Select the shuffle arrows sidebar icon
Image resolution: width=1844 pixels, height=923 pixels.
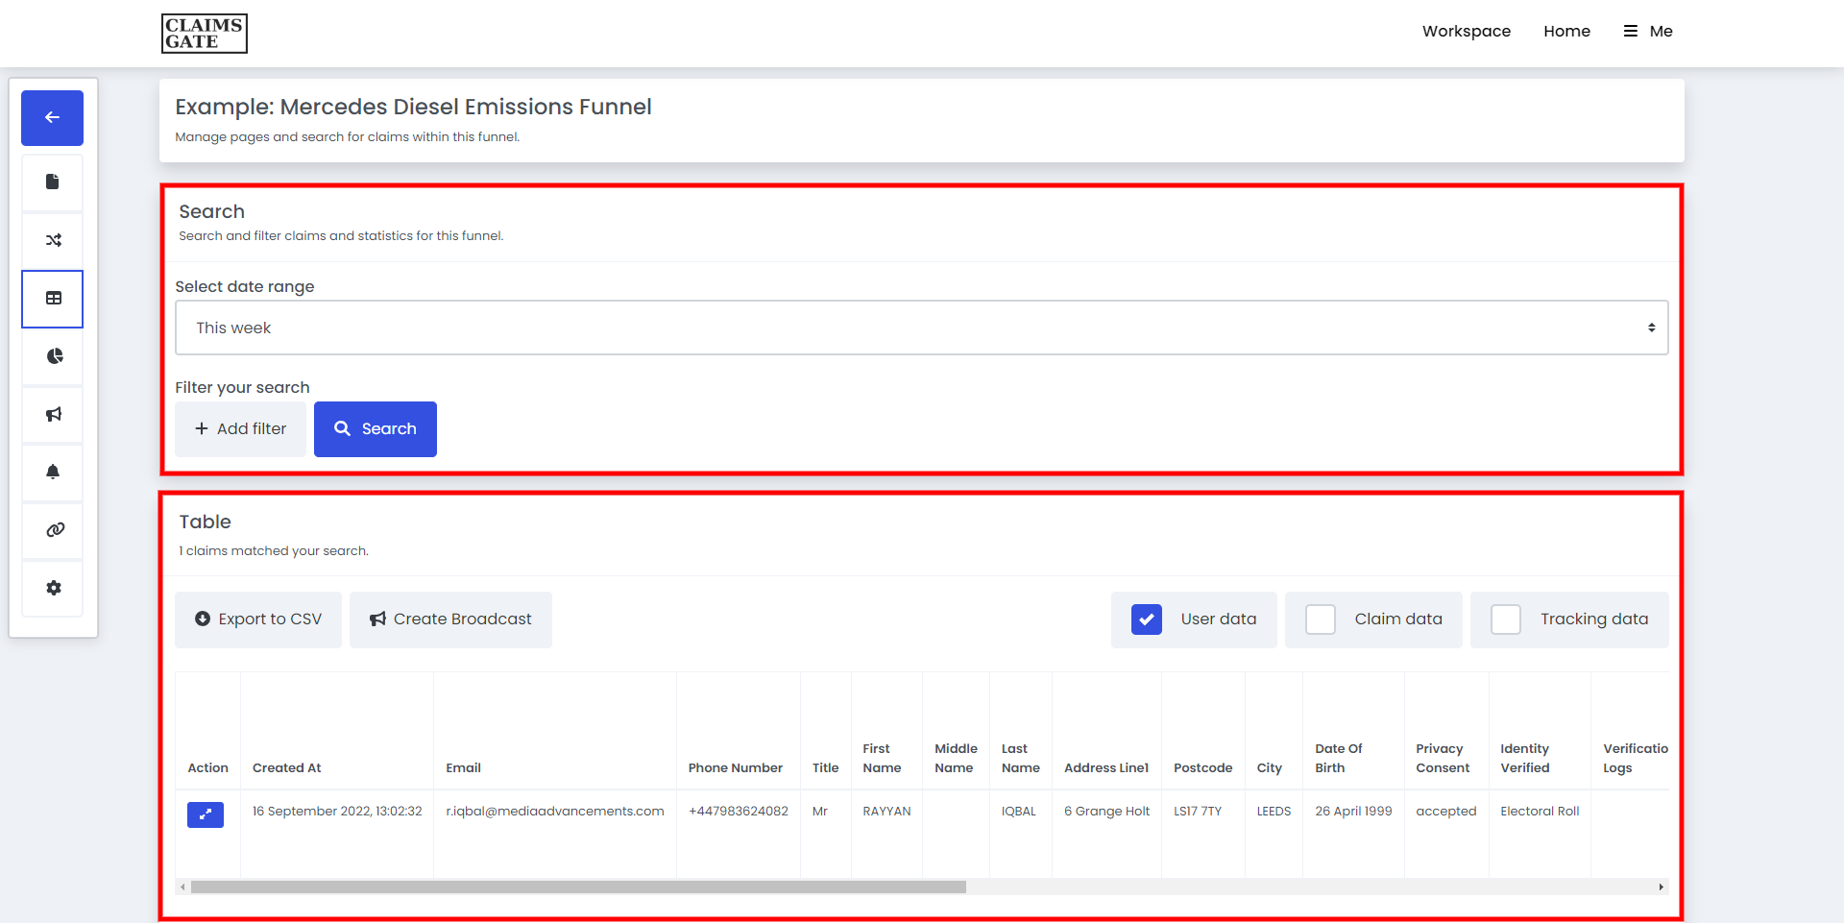click(53, 240)
